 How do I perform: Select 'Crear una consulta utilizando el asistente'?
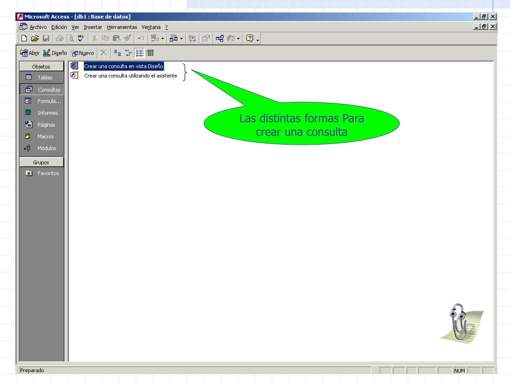tap(130, 76)
